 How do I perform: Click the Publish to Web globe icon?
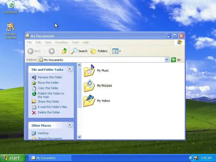[x=34, y=94]
